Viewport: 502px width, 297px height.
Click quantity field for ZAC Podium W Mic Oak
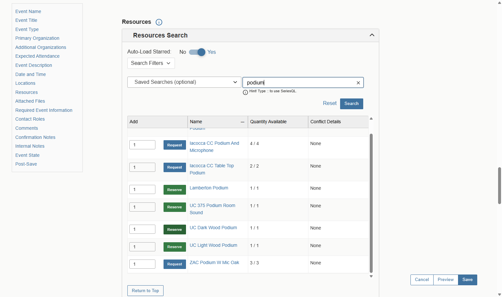click(x=142, y=264)
